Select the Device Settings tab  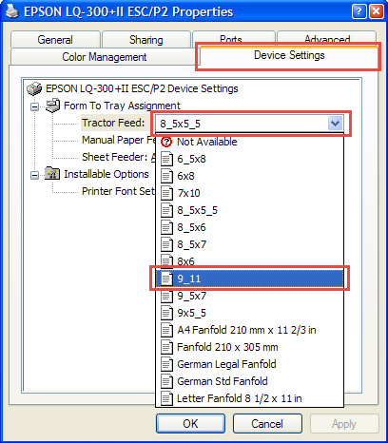289,56
